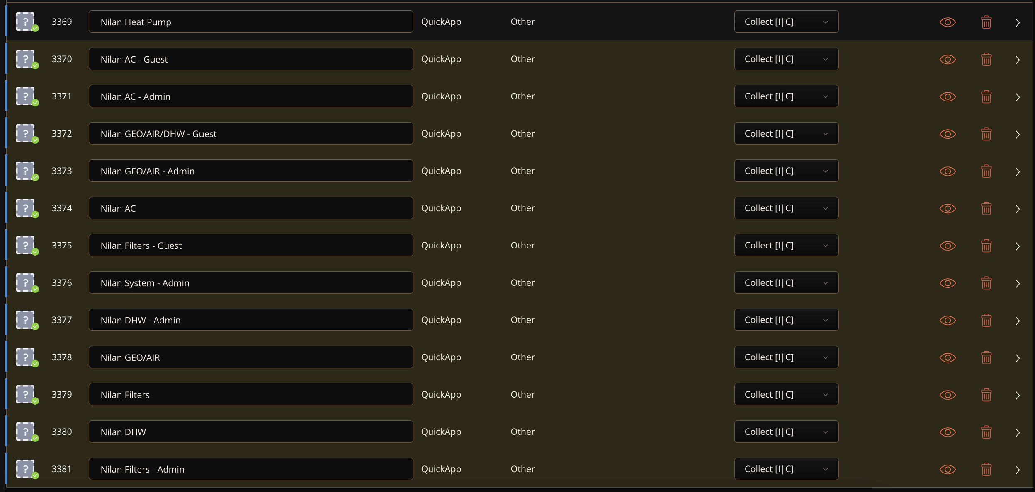Click Other label in row 3375
The width and height of the screenshot is (1035, 492).
pyautogui.click(x=522, y=245)
